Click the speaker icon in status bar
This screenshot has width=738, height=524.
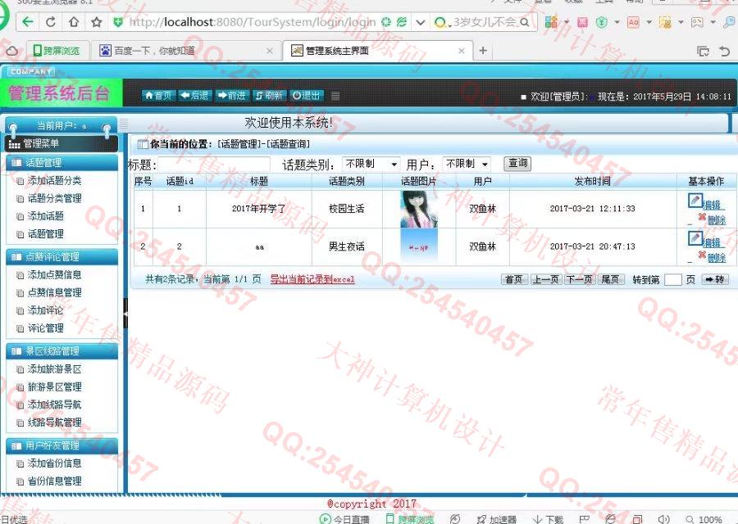click(663, 519)
